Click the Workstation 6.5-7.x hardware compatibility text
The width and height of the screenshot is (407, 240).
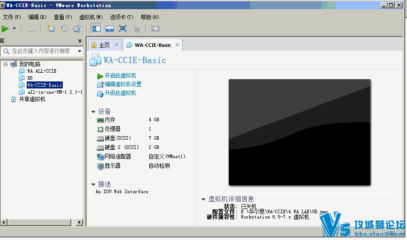click(x=275, y=217)
